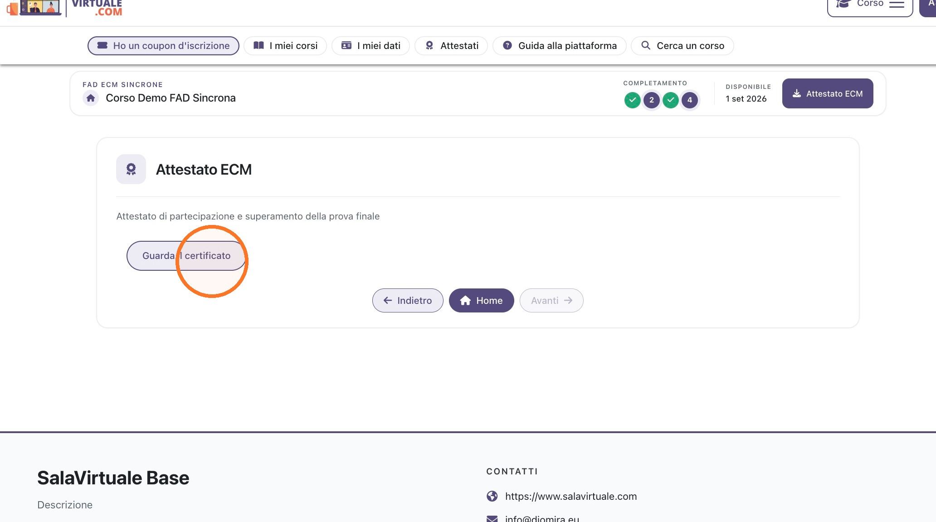Click the Avanti next button
Screen dimensions: 936x522
[x=551, y=300]
